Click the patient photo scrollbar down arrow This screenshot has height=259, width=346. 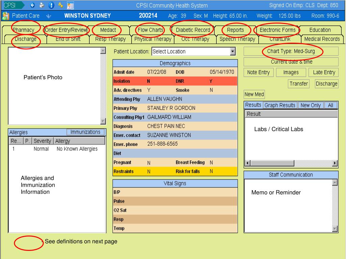point(103,121)
